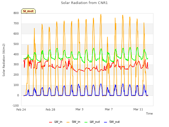Viewport: 169px width, 127px height.
Task: Click the red LW_in legend color marker
Action: pos(50,122)
